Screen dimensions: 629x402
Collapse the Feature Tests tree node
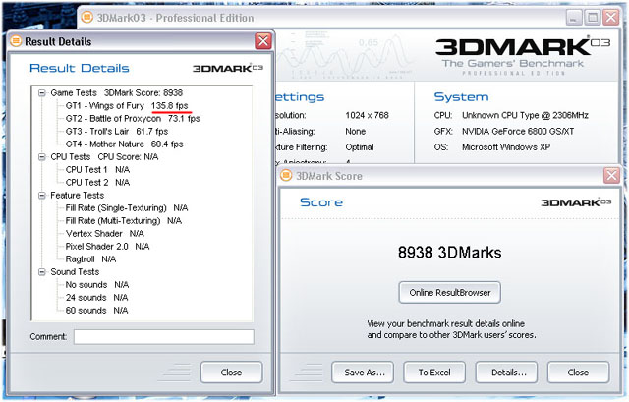click(x=41, y=196)
